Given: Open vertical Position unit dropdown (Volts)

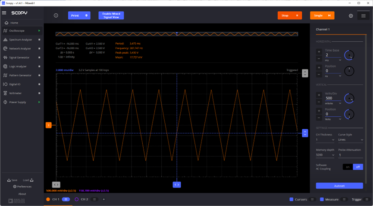Looking at the screenshot, I should click(333, 119).
